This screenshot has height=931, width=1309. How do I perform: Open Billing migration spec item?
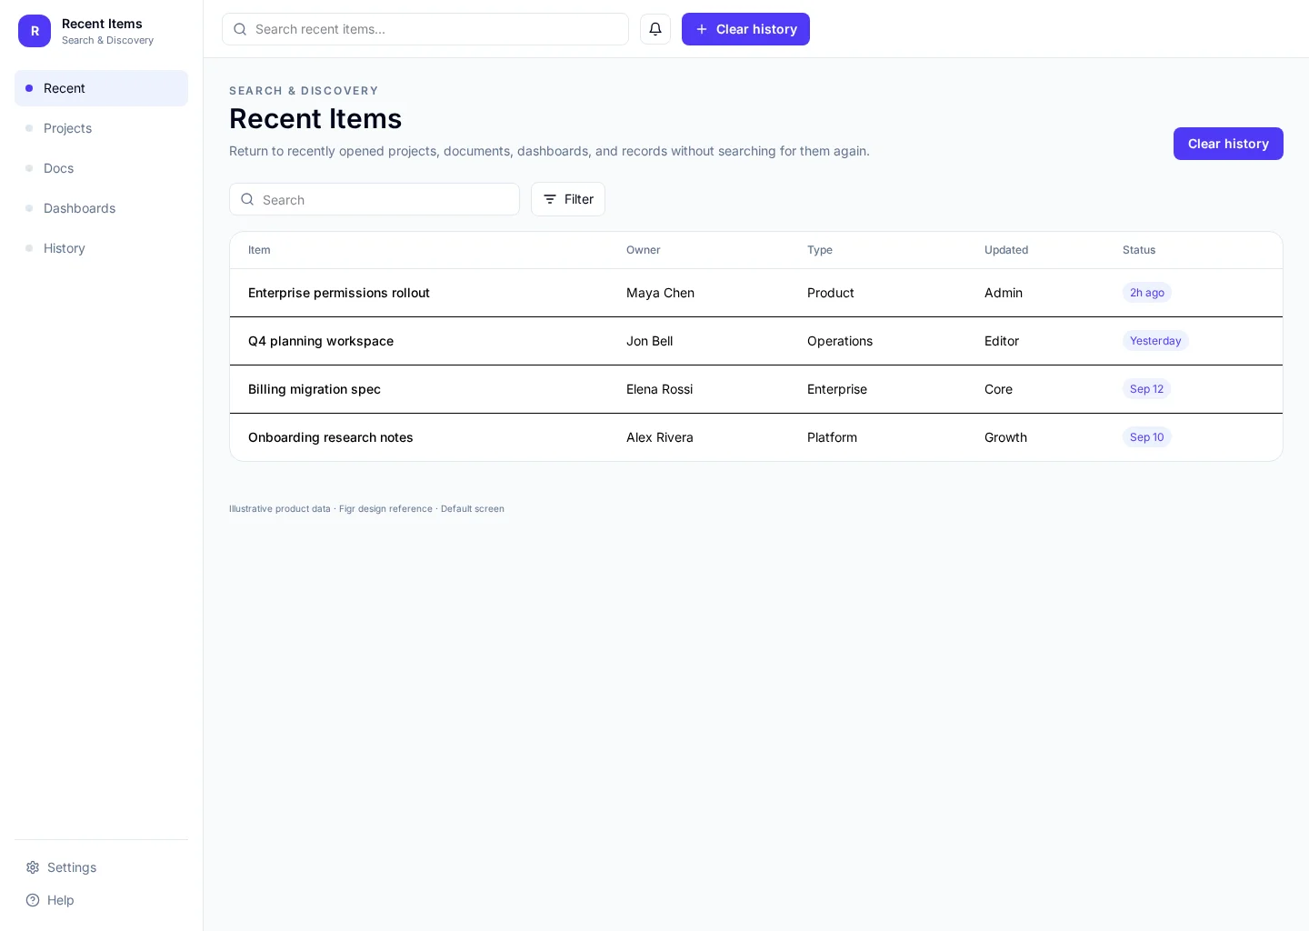(315, 389)
